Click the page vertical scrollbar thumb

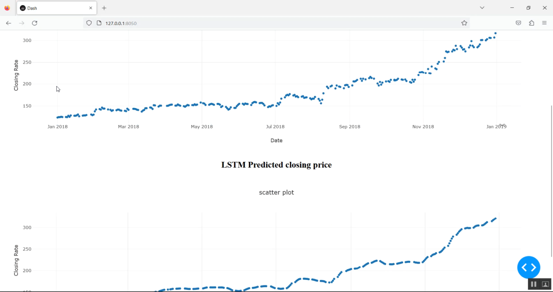coord(551,180)
